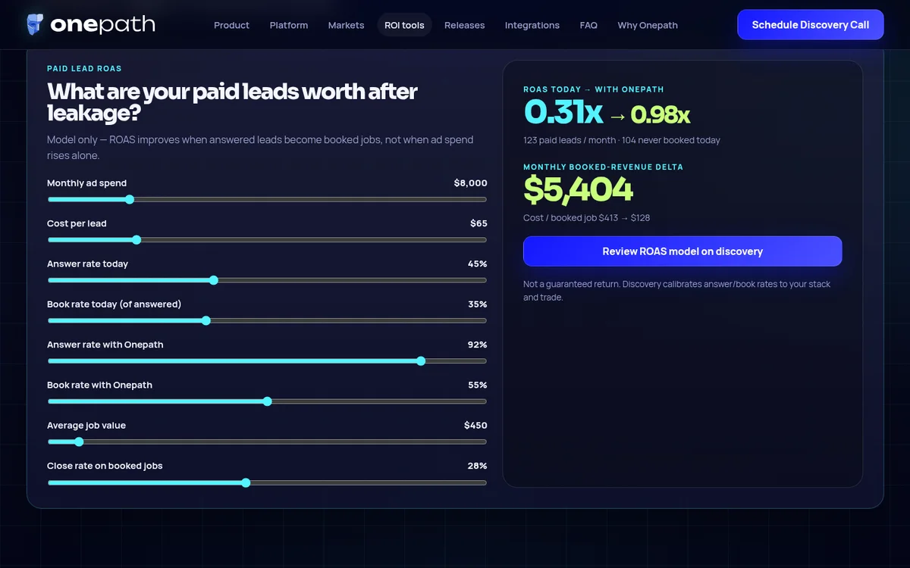Click the Onepath logo icon
This screenshot has width=910, height=568.
[x=34, y=24]
